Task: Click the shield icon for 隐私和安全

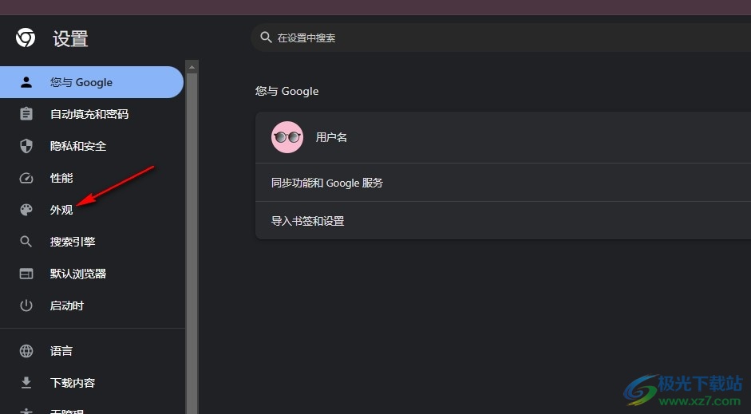Action: (x=26, y=146)
